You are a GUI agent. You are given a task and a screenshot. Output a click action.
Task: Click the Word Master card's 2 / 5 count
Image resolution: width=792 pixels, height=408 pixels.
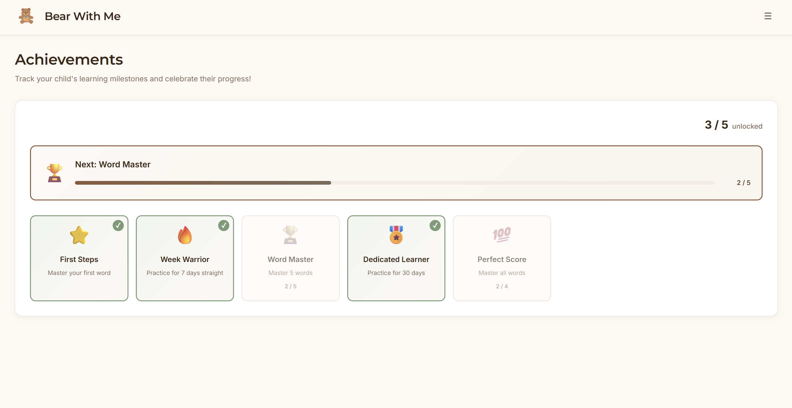point(290,286)
